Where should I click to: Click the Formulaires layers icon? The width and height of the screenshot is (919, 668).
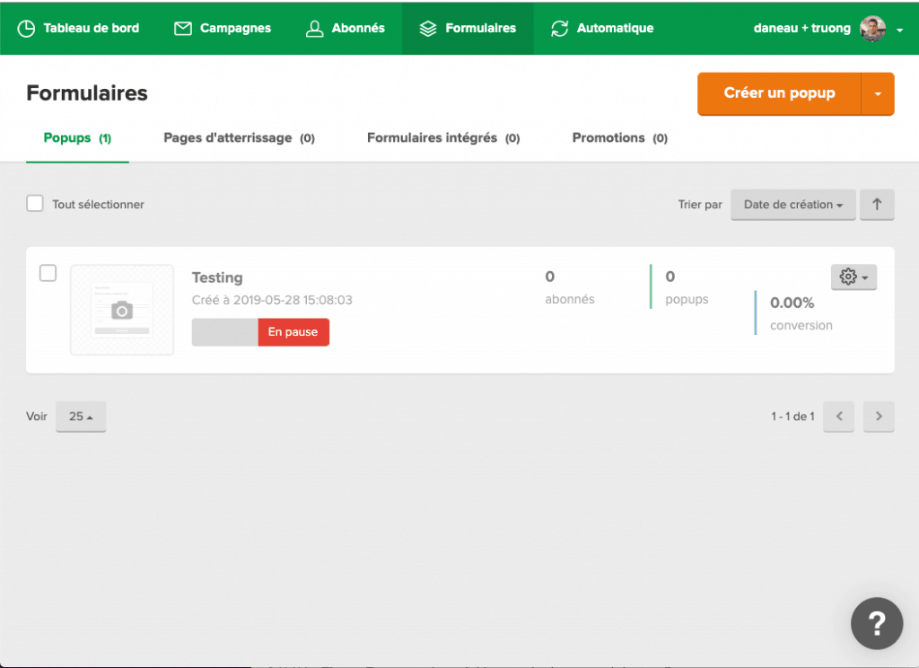[428, 28]
